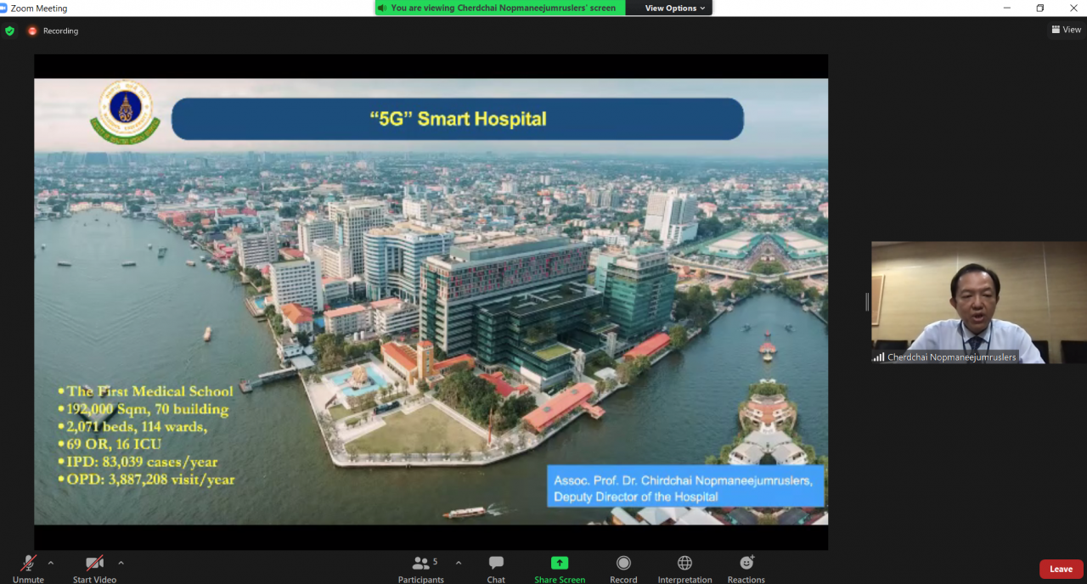Image resolution: width=1087 pixels, height=584 pixels.
Task: Click the Zoom Meeting title bar icon
Action: coord(6,8)
